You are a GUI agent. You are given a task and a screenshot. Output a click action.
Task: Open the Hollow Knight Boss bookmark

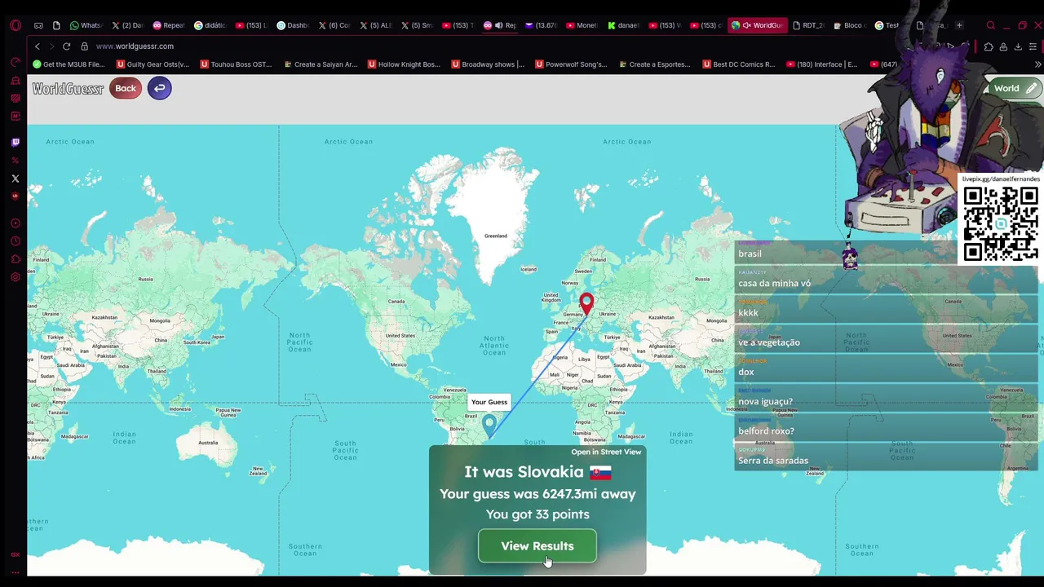click(404, 64)
